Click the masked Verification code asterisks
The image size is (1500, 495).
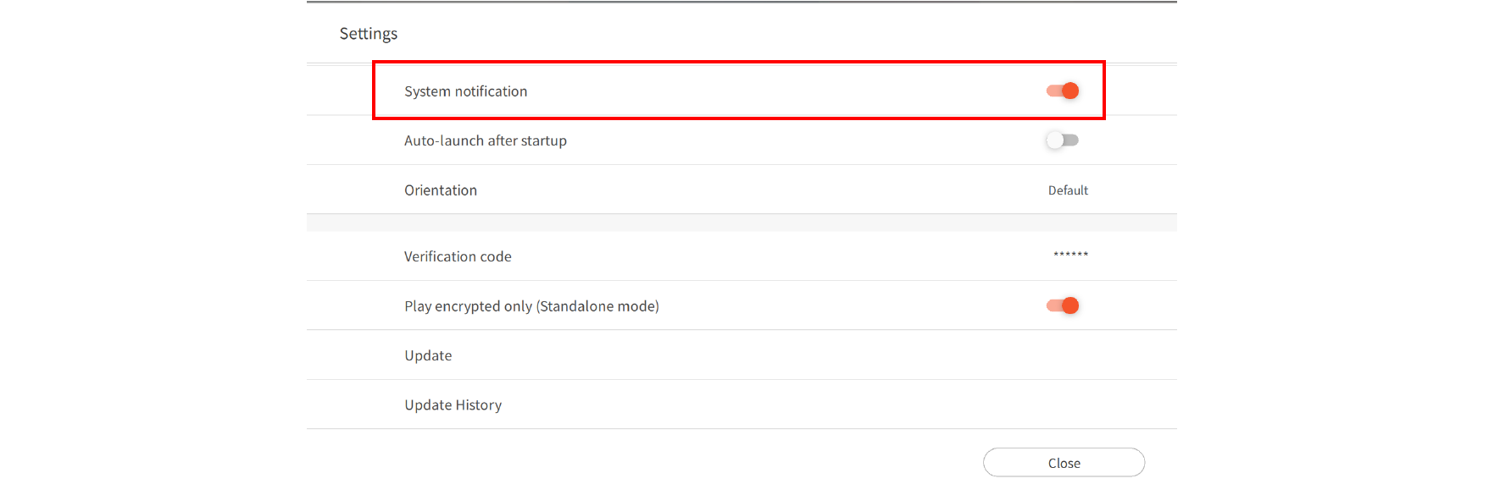coord(1070,255)
